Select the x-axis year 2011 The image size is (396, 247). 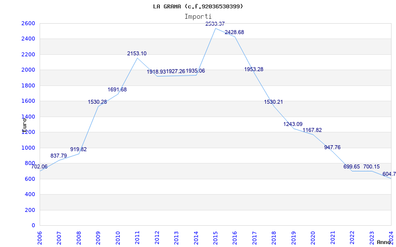138,238
